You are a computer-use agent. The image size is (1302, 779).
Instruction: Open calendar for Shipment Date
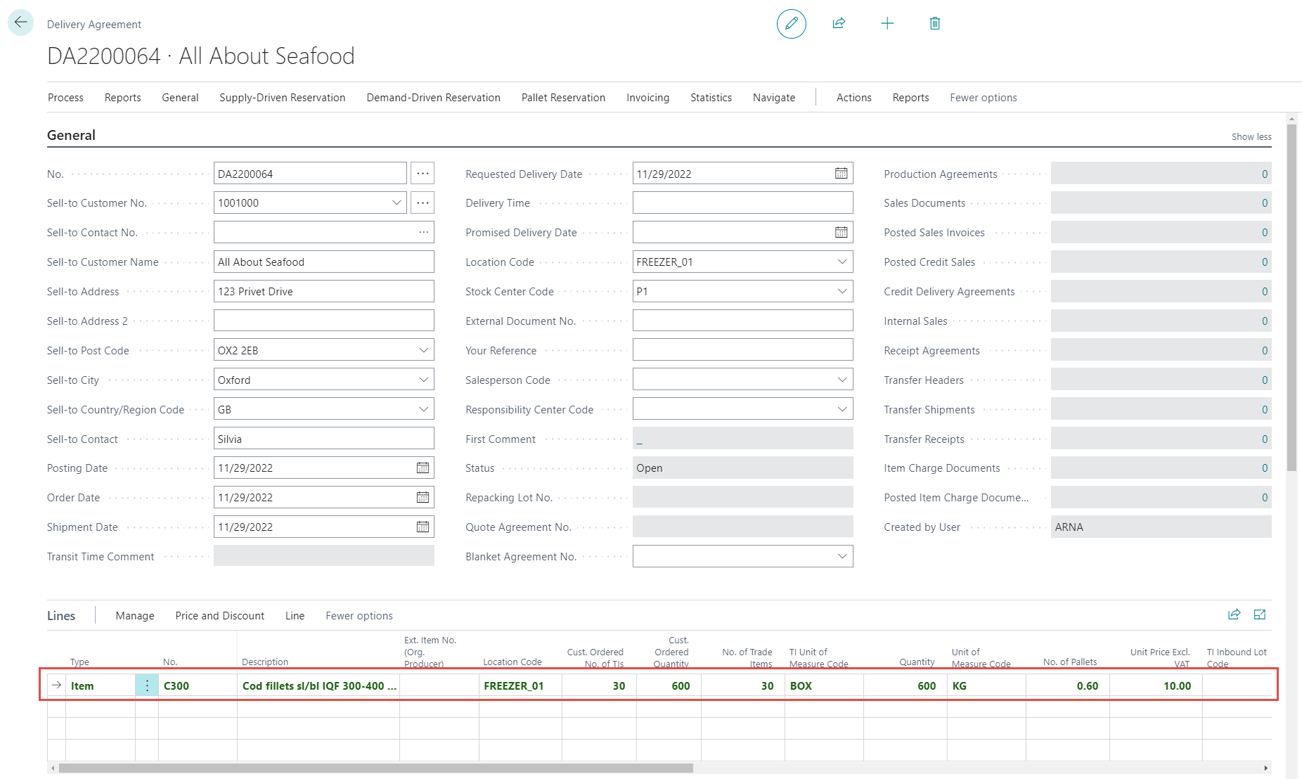point(423,527)
